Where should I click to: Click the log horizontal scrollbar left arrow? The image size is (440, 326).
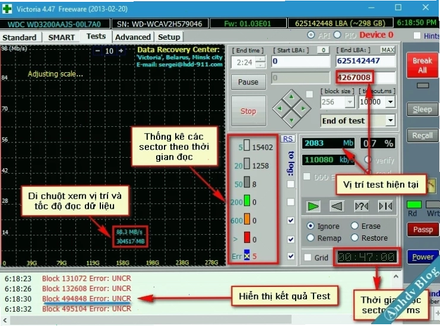(5, 320)
